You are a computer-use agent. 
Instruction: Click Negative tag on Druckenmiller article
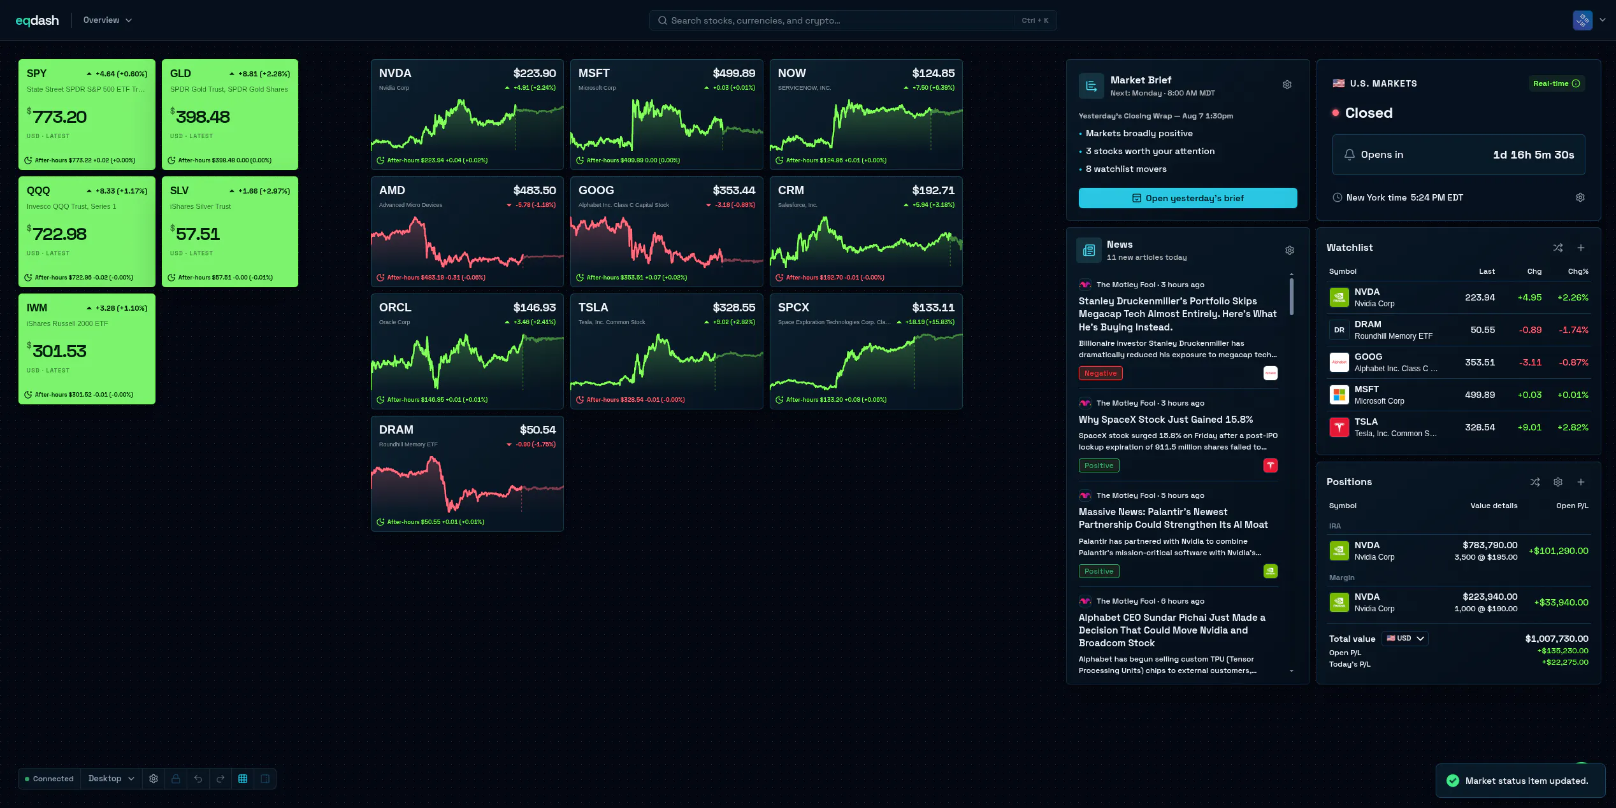tap(1100, 373)
